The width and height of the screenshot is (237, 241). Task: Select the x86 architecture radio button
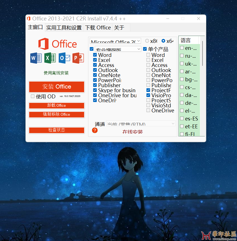147,41
